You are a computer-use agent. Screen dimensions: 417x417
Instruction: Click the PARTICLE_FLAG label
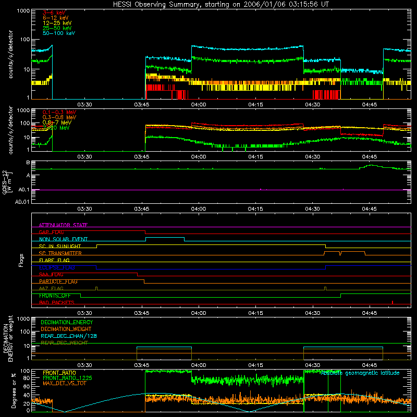click(x=58, y=281)
